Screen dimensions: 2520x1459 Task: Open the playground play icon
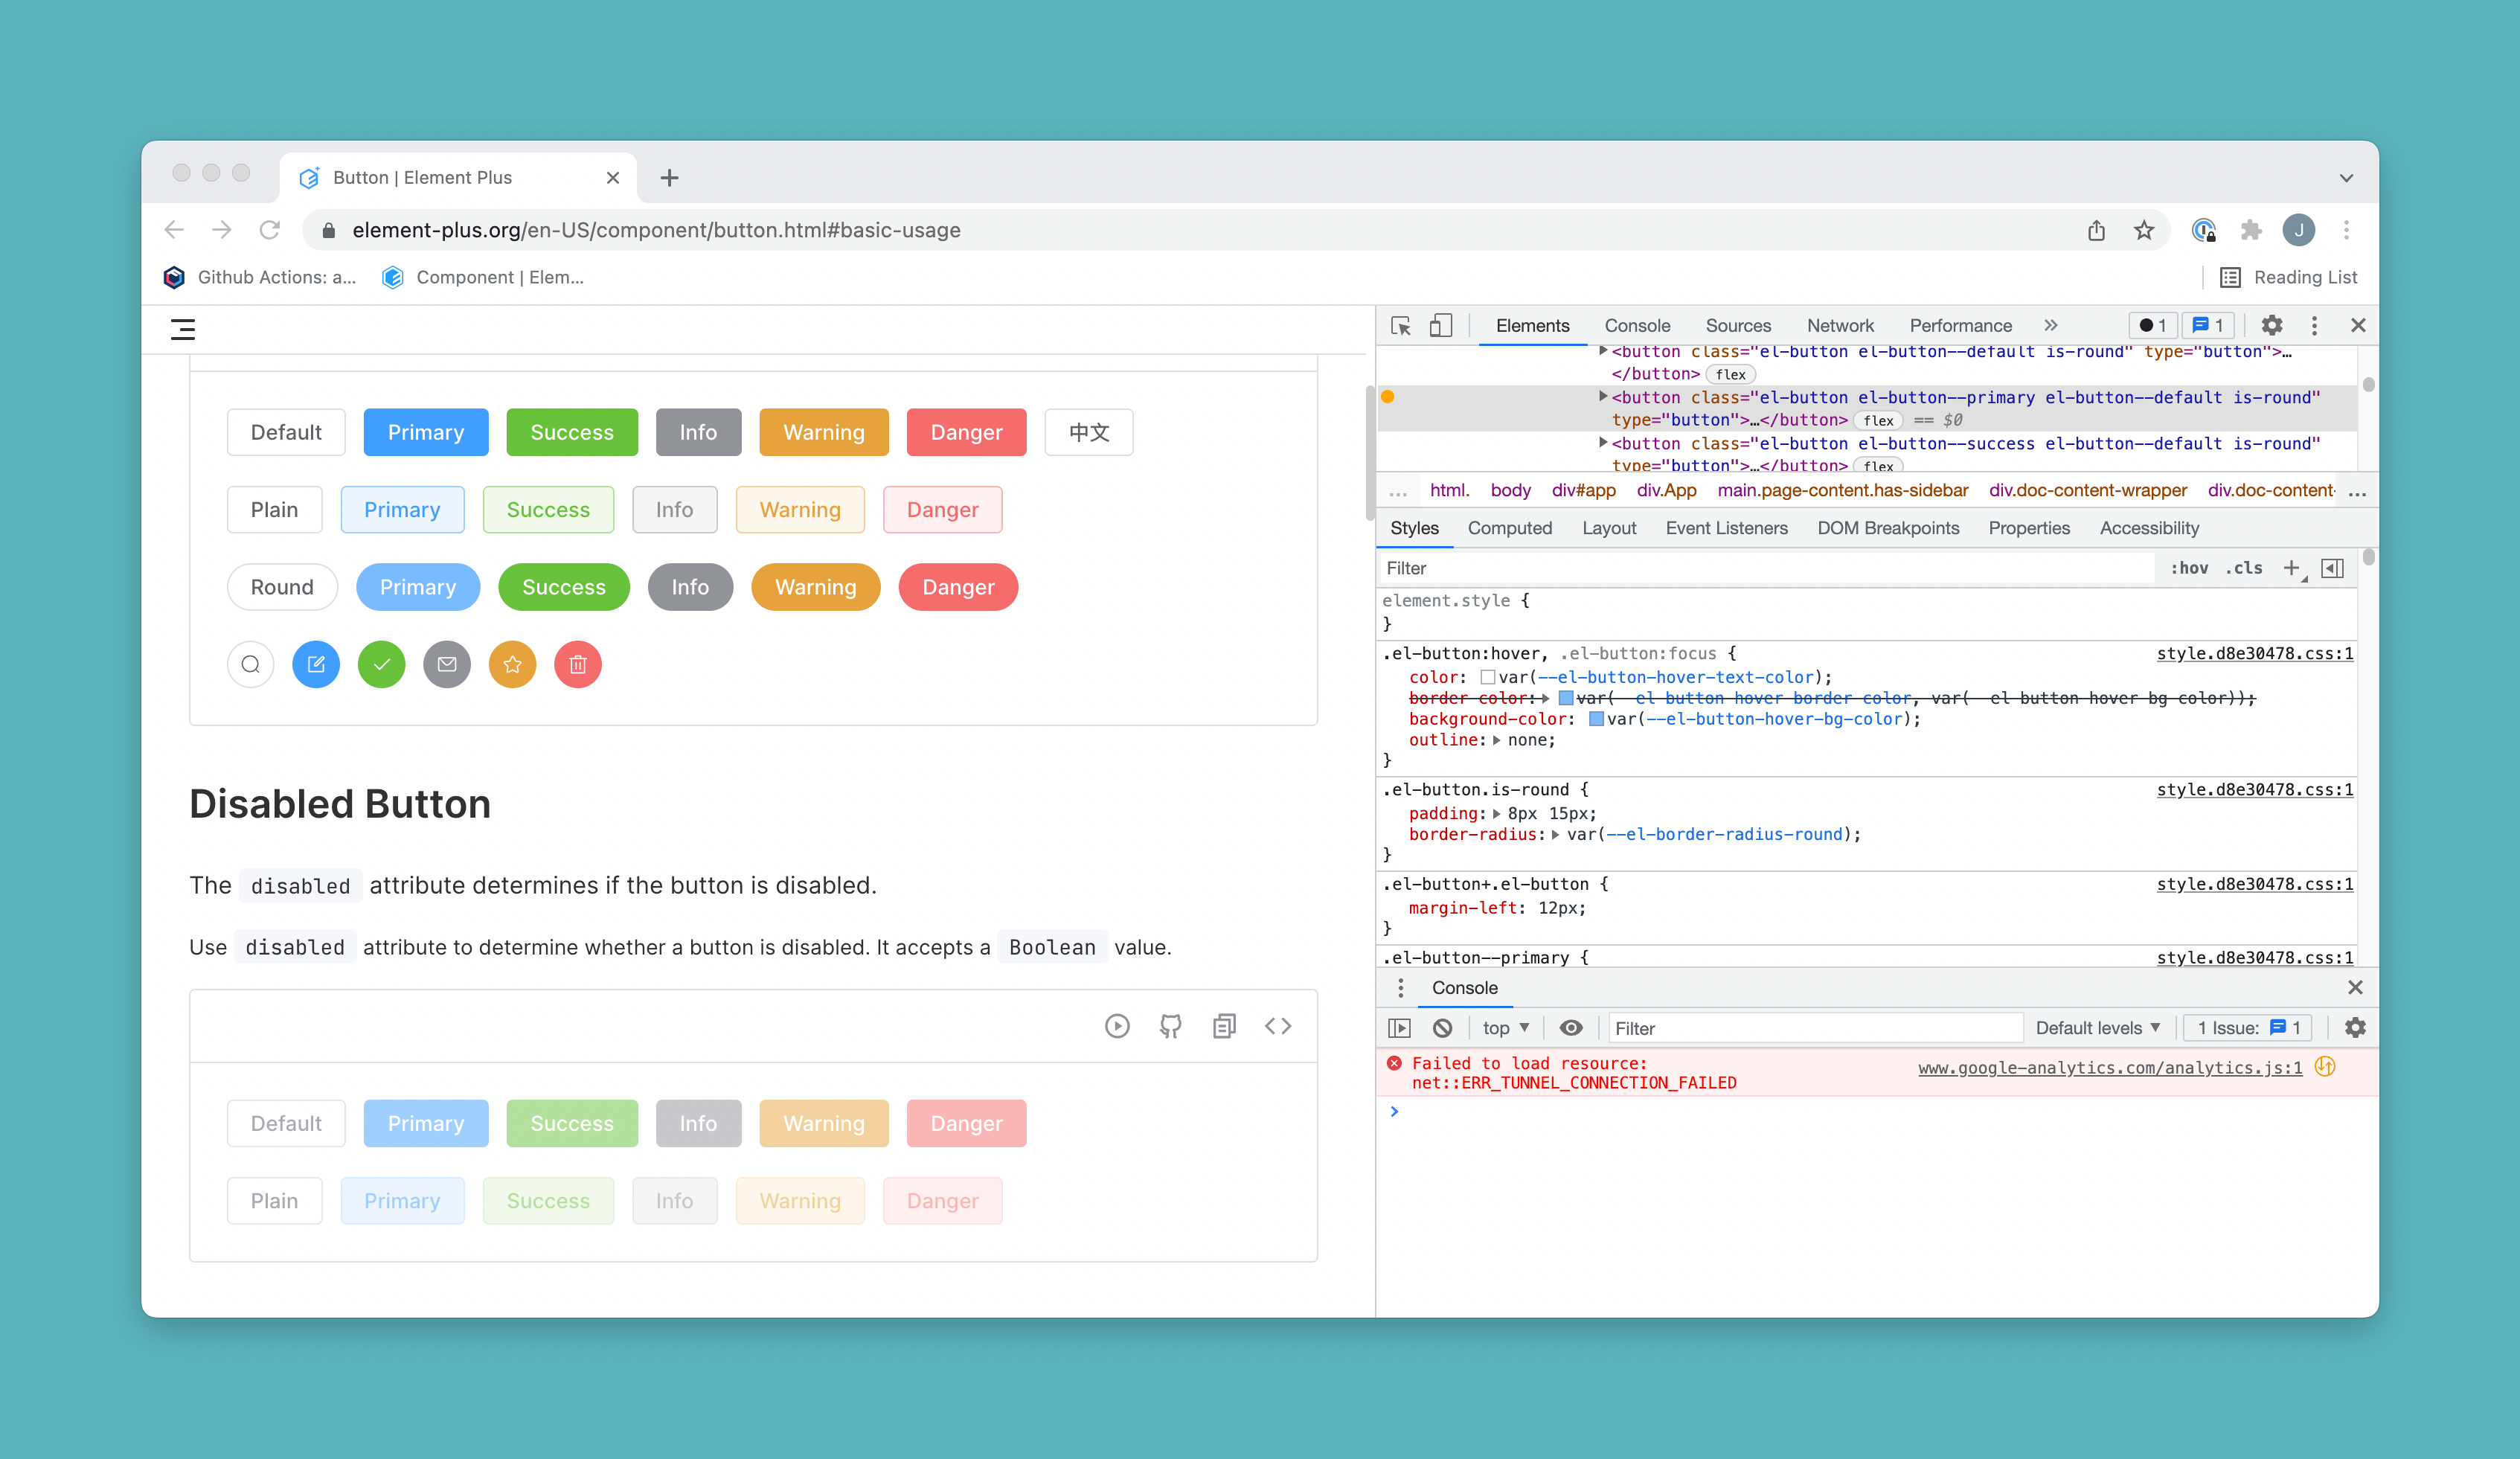pyautogui.click(x=1117, y=1026)
